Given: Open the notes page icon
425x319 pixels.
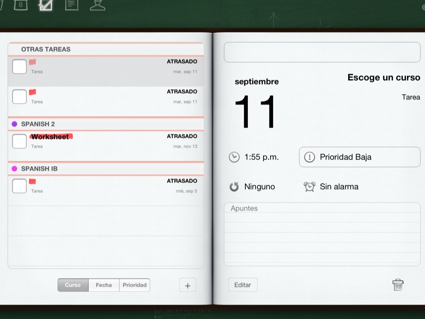Looking at the screenshot, I should pyautogui.click(x=72, y=5).
